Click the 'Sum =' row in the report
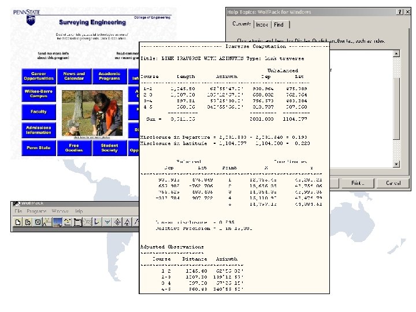This screenshot has width=416, height=312. (227, 119)
